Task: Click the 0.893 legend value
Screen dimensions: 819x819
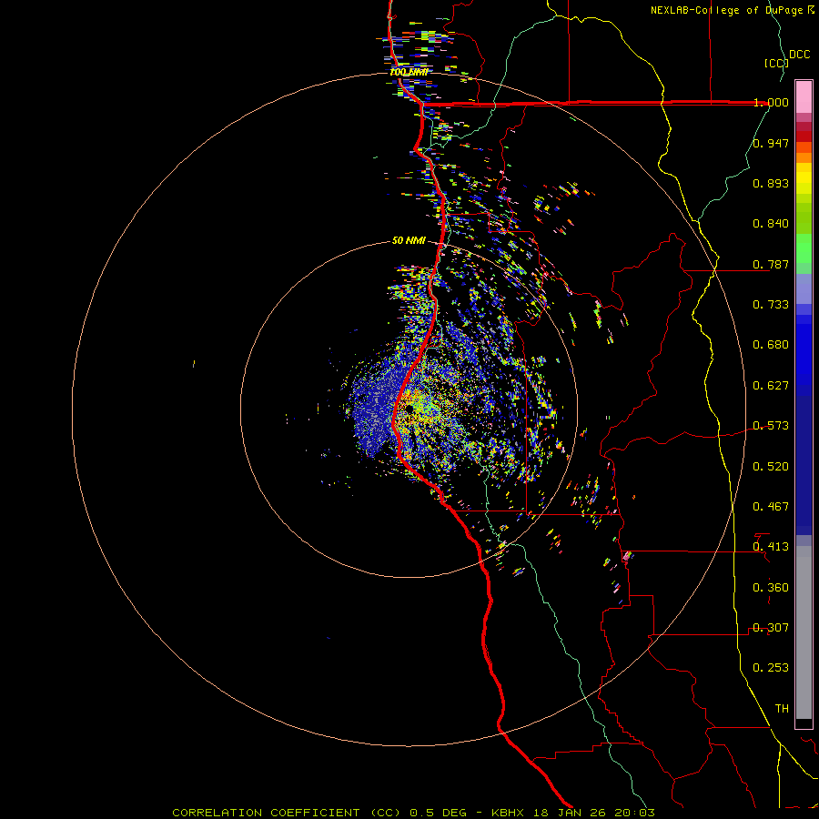Action: click(771, 183)
